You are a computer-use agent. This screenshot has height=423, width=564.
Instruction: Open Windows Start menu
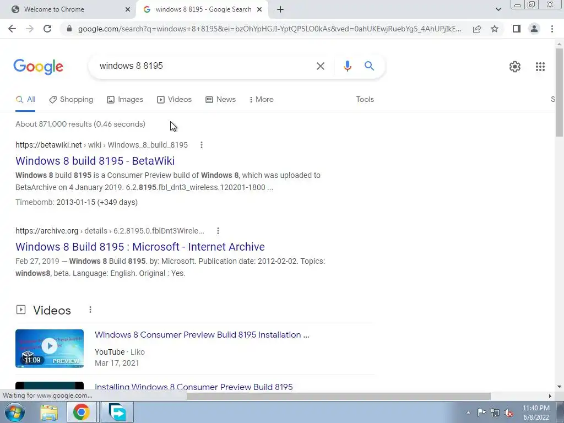pyautogui.click(x=14, y=412)
